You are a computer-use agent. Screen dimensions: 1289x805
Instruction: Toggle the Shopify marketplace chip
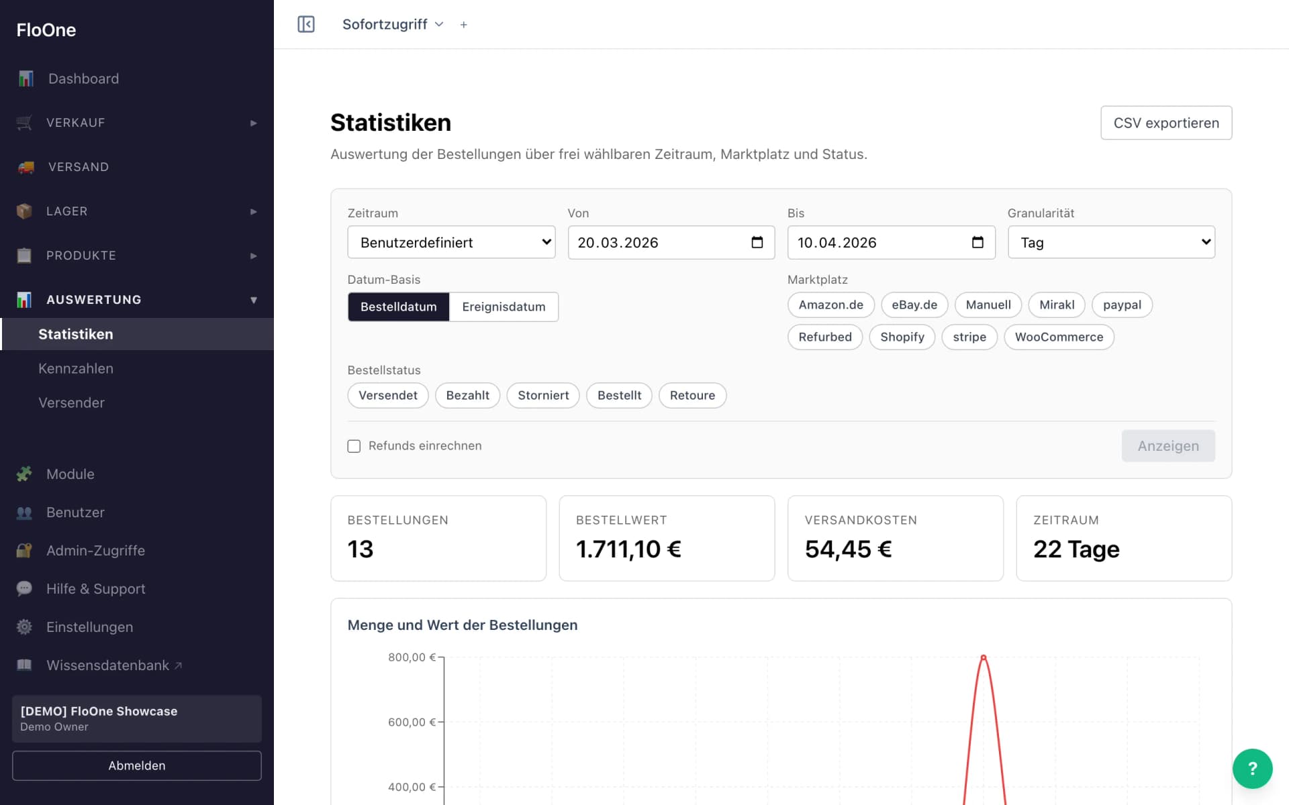(x=902, y=337)
